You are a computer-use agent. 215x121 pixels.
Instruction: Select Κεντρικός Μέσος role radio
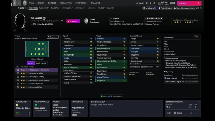[18, 87]
